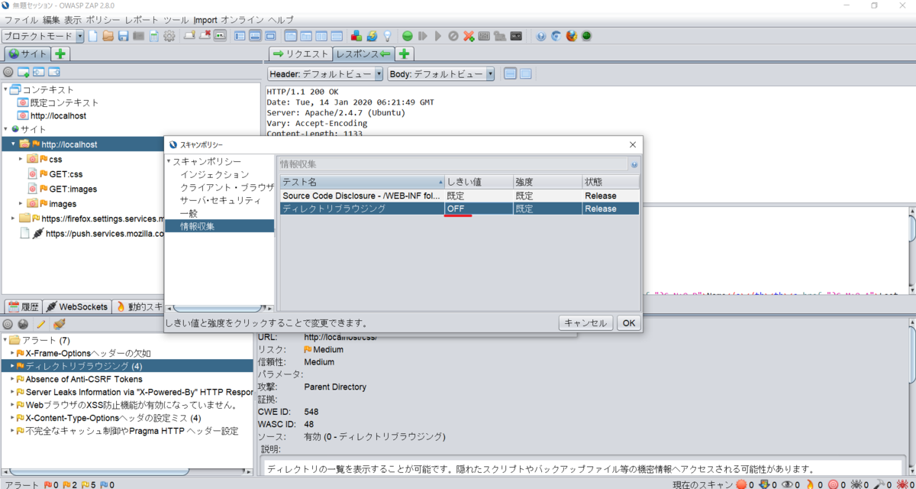
Task: Open the Options gear icon in toolbar
Action: tap(169, 36)
